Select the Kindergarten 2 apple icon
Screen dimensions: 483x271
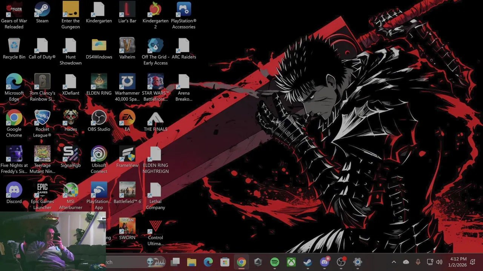(x=155, y=15)
